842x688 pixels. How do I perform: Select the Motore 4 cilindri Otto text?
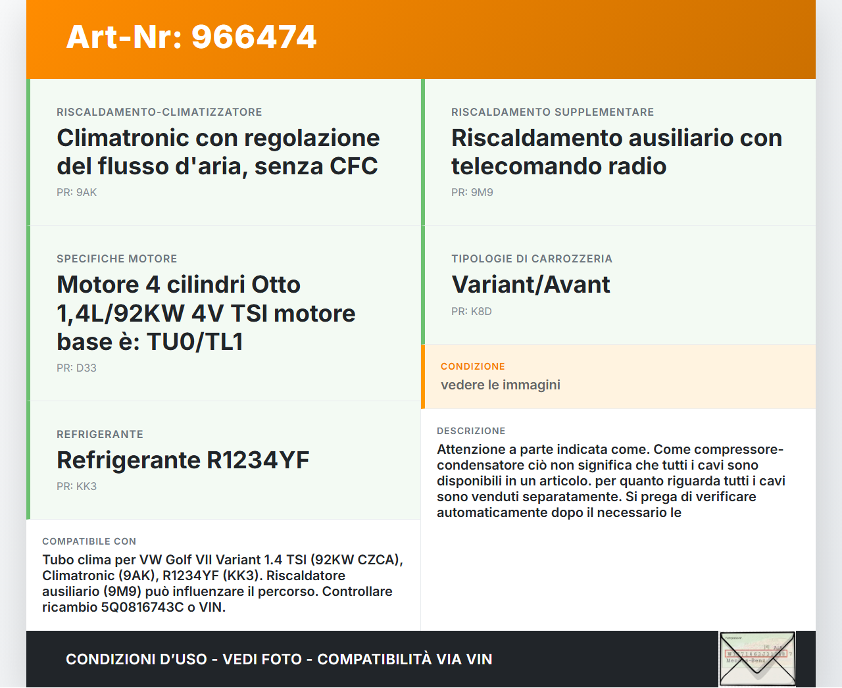[206, 313]
